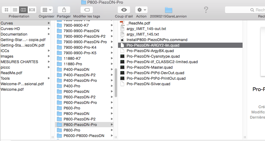Click the question mark help icon

pyautogui.click(x=206, y=10)
